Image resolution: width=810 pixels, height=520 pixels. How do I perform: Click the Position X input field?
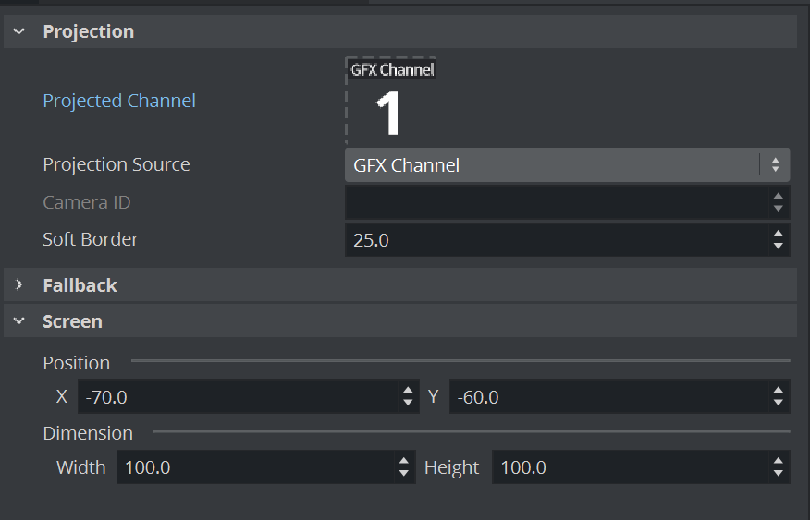[x=237, y=397]
